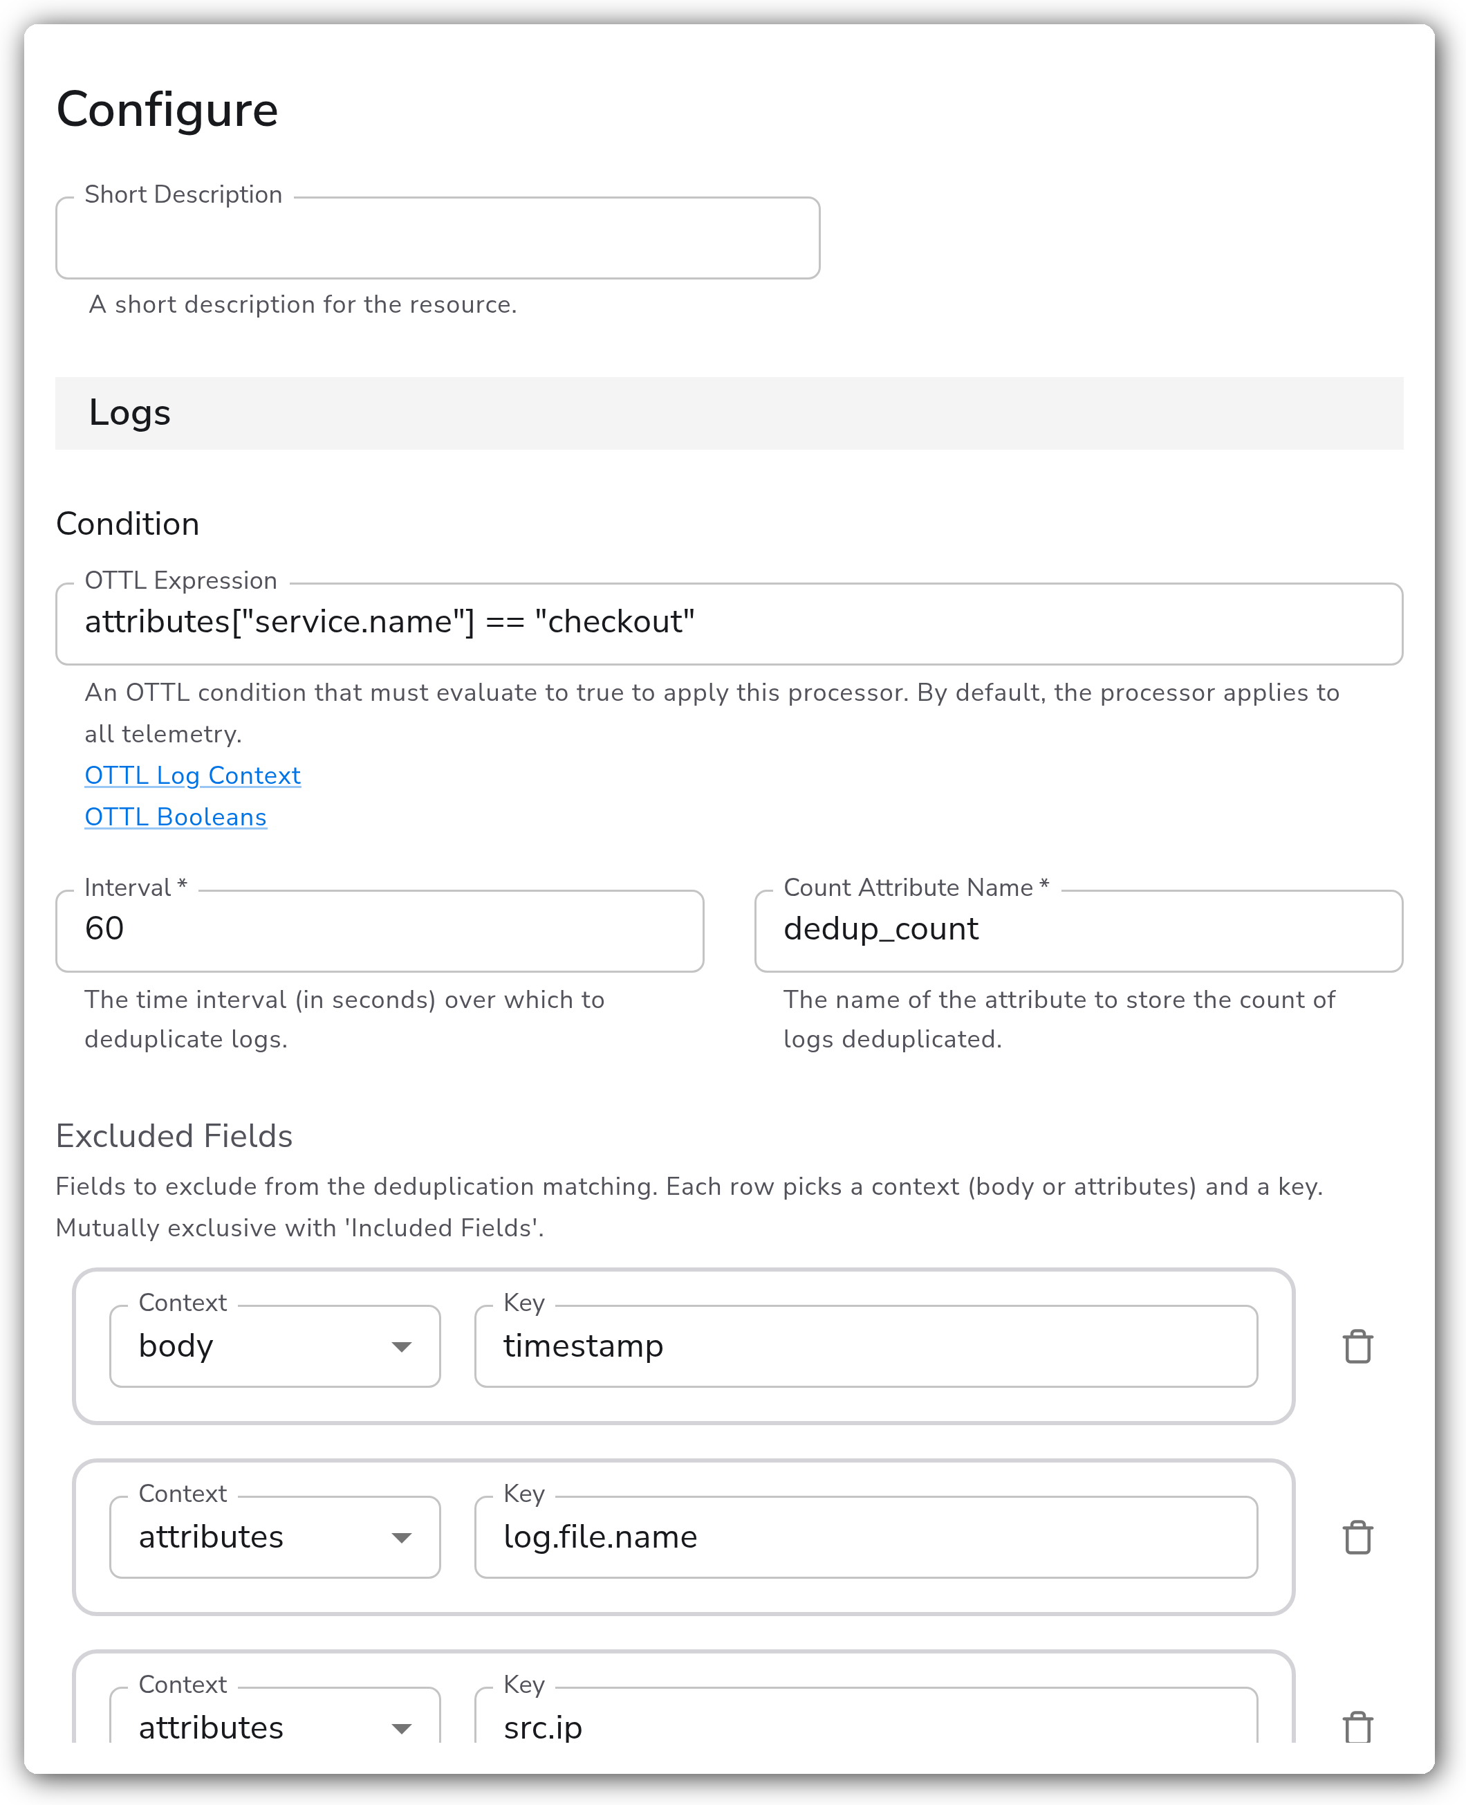Open the Context dropdown for the log.file.name row
The width and height of the screenshot is (1466, 1805).
(275, 1537)
